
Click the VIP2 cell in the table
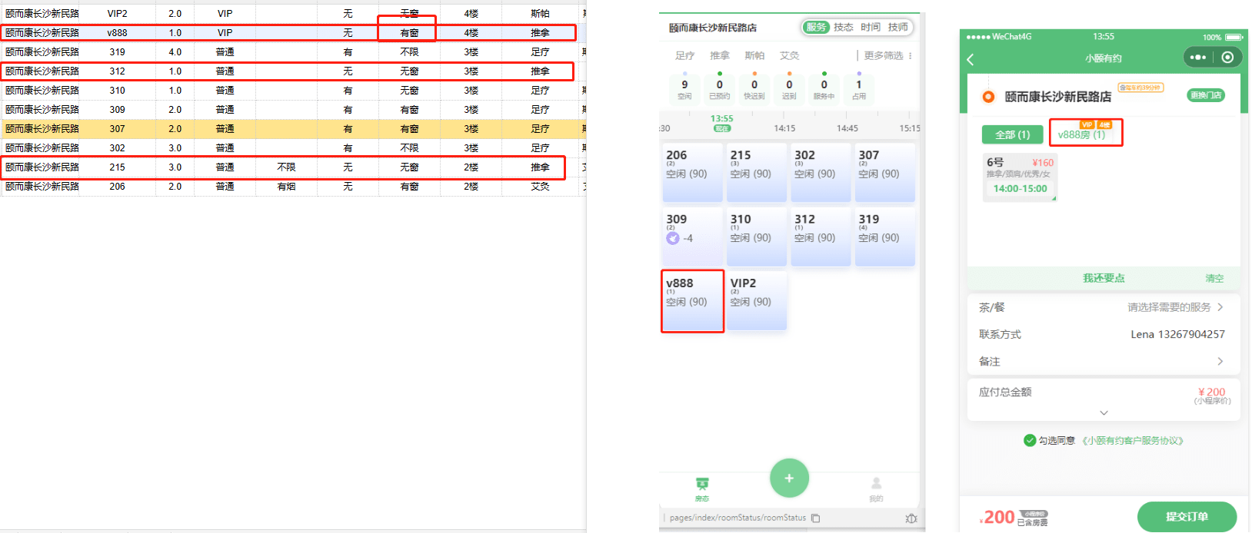click(117, 14)
